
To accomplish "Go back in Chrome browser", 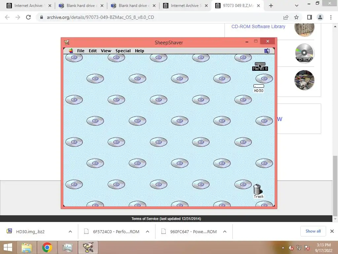I will 7,17.
